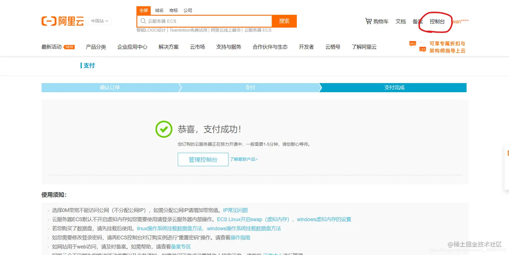Open the 中国站 site selector
The height and width of the screenshot is (255, 509).
point(100,21)
